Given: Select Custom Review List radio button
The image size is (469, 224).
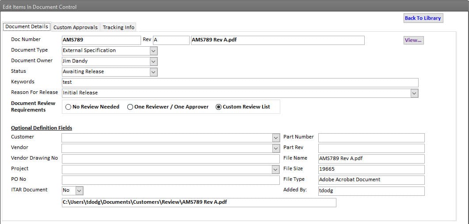Looking at the screenshot, I should click(x=219, y=107).
